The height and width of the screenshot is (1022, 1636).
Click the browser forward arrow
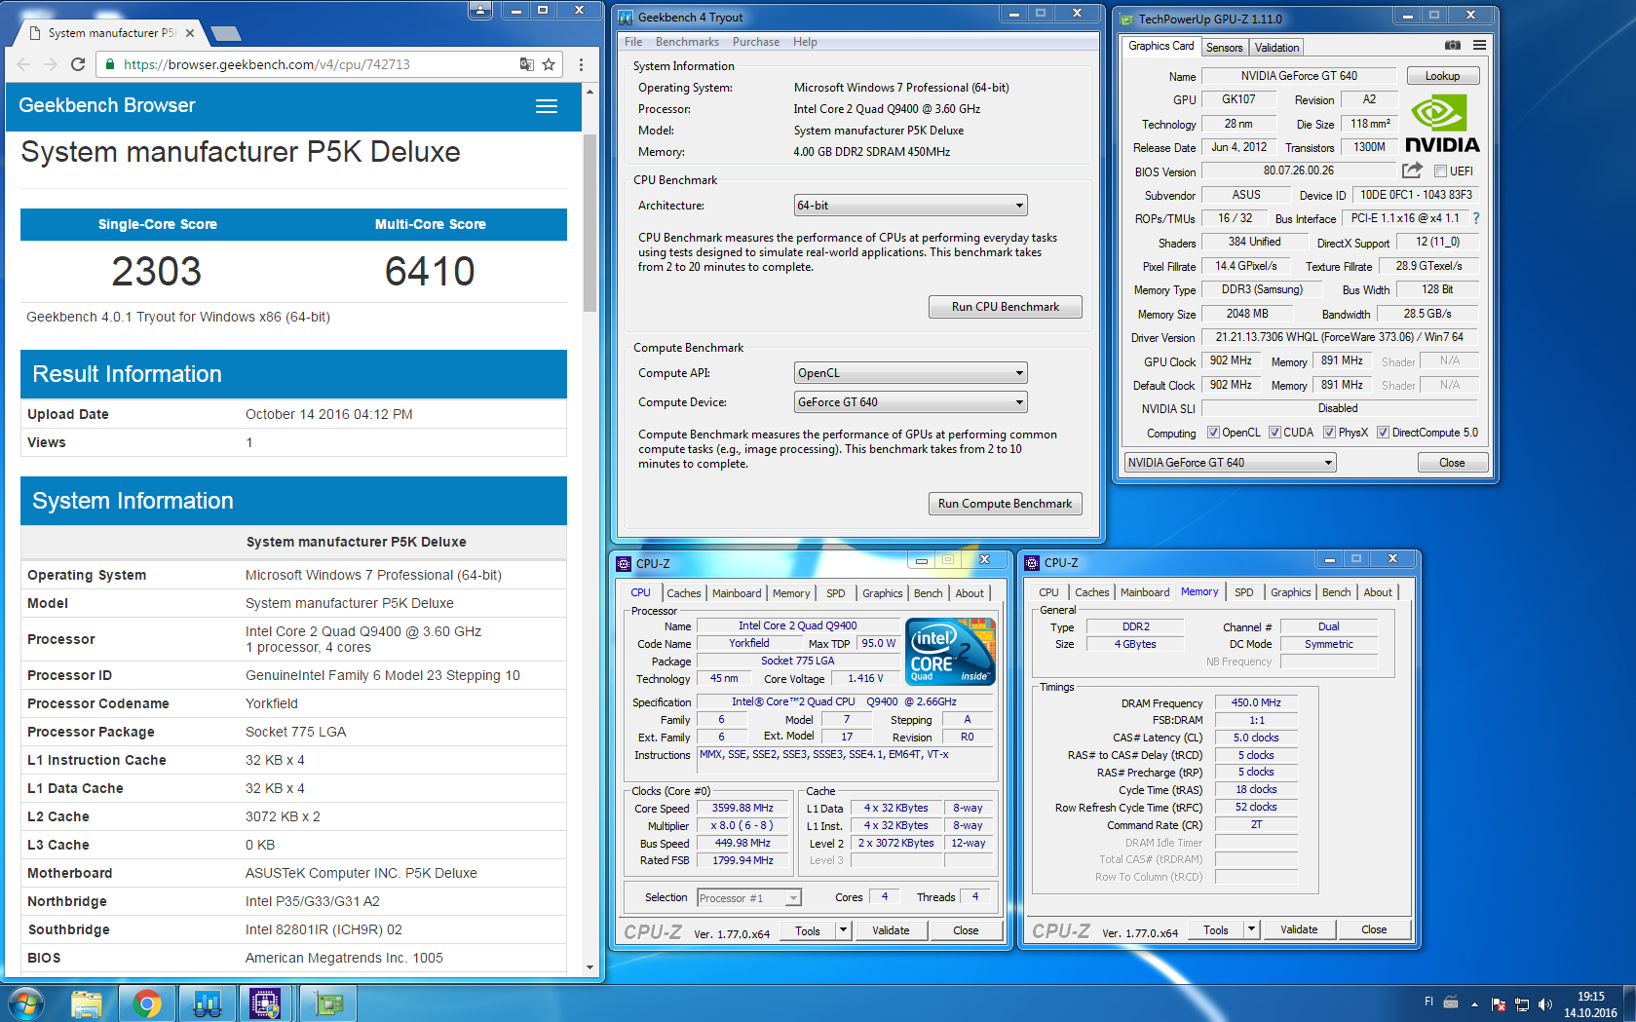point(51,64)
